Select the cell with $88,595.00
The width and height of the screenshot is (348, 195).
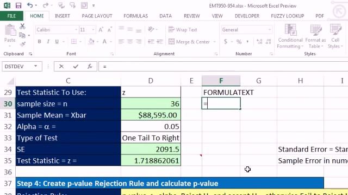(151, 115)
